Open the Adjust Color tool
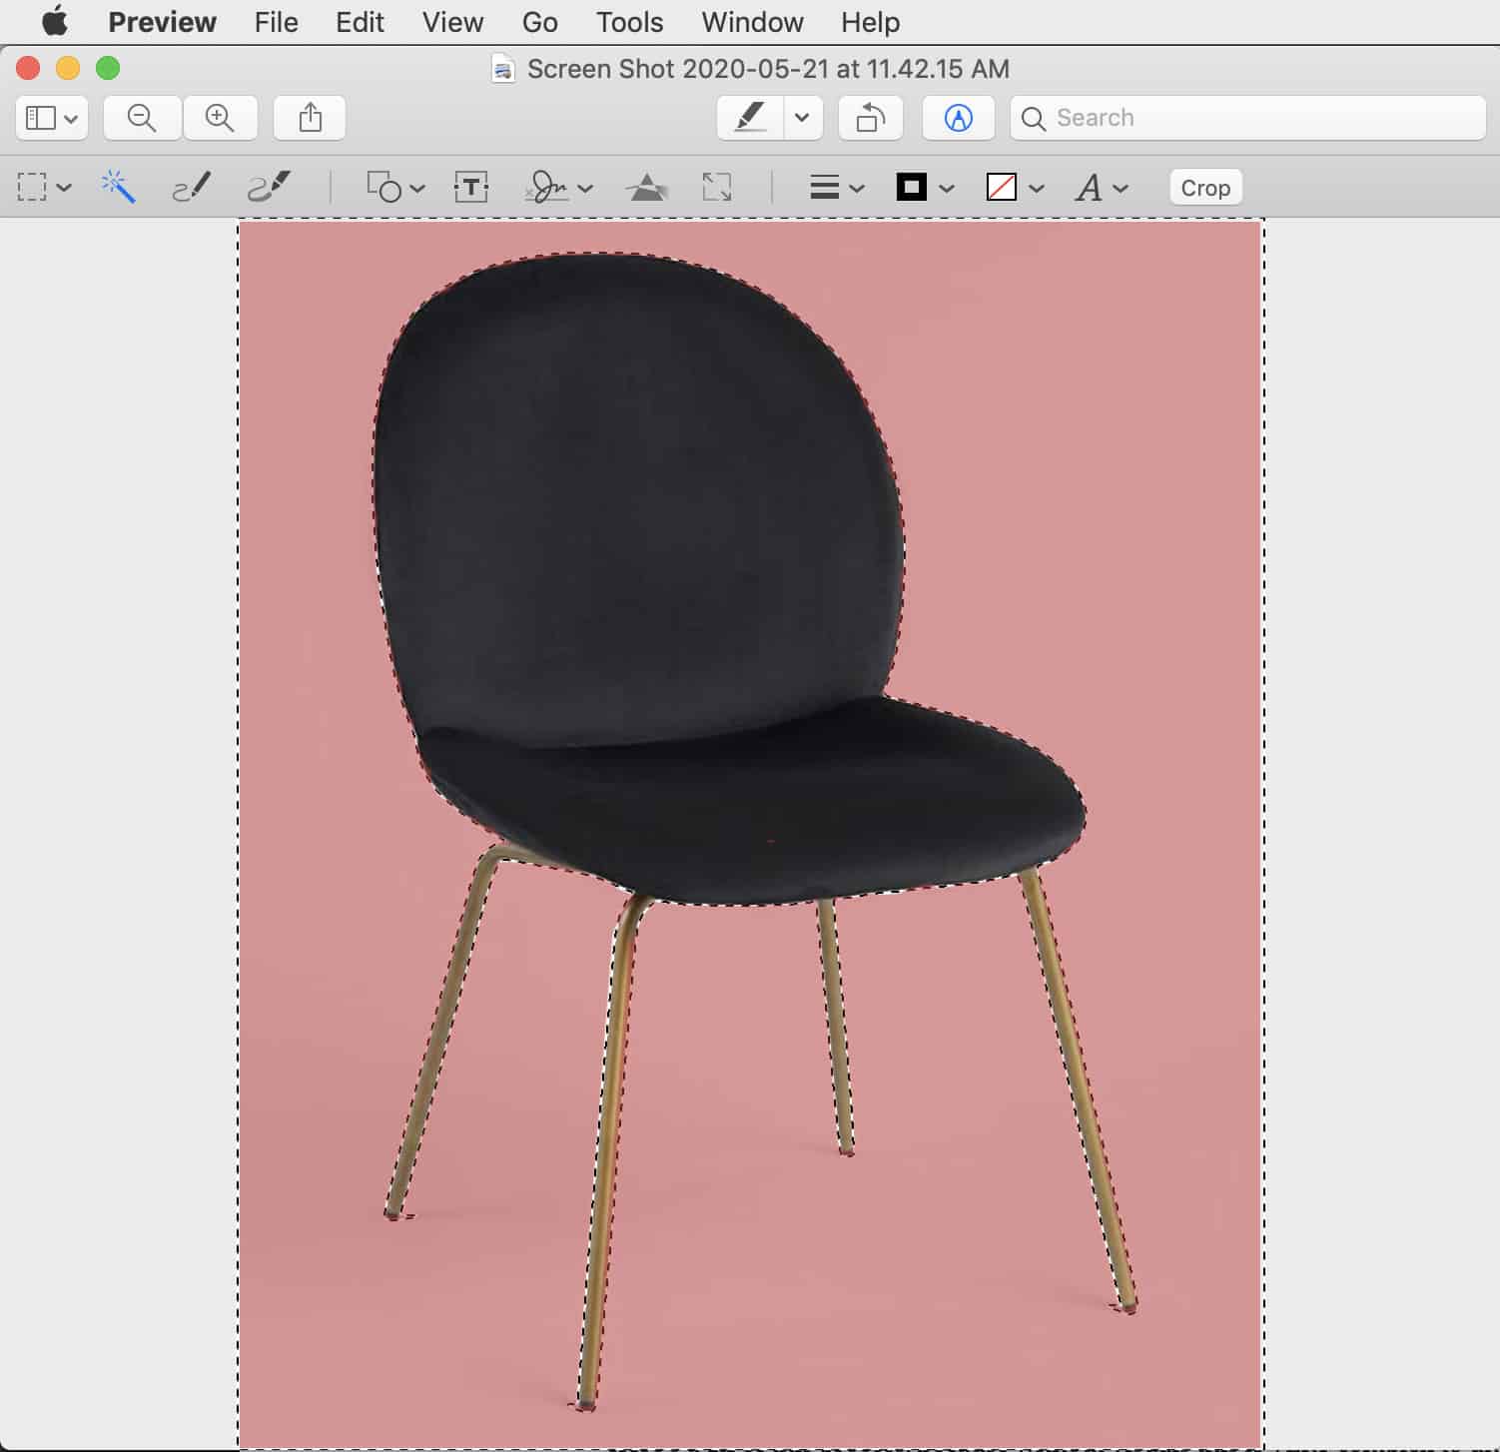The height and width of the screenshot is (1452, 1500). pyautogui.click(x=647, y=187)
